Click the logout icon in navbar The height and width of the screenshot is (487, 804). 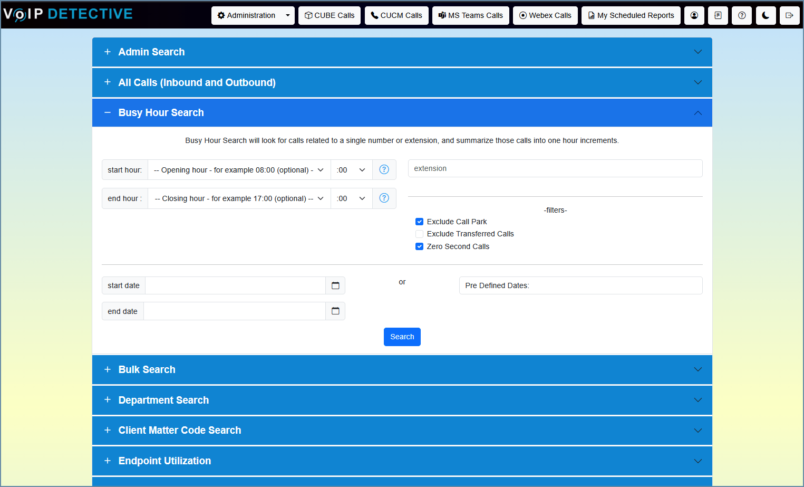coord(789,15)
